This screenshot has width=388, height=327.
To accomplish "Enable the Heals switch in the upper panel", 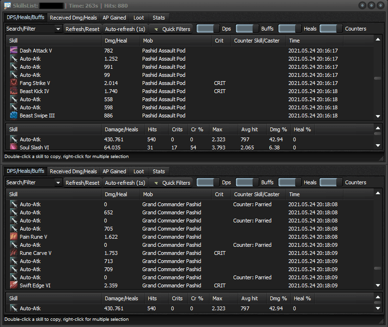I will 289,29.
